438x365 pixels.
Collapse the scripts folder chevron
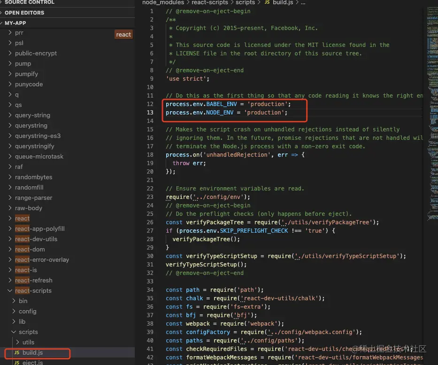click(14, 332)
